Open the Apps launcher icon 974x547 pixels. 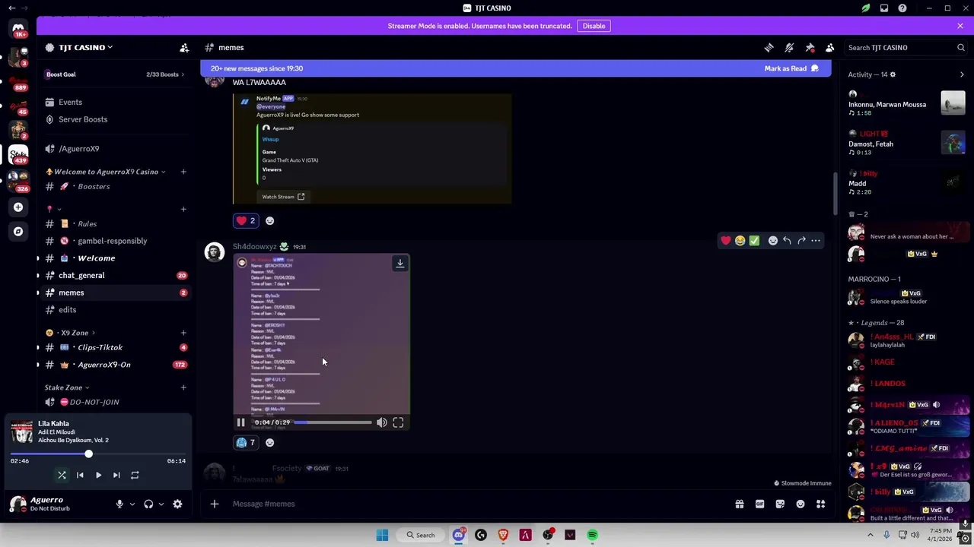click(821, 504)
